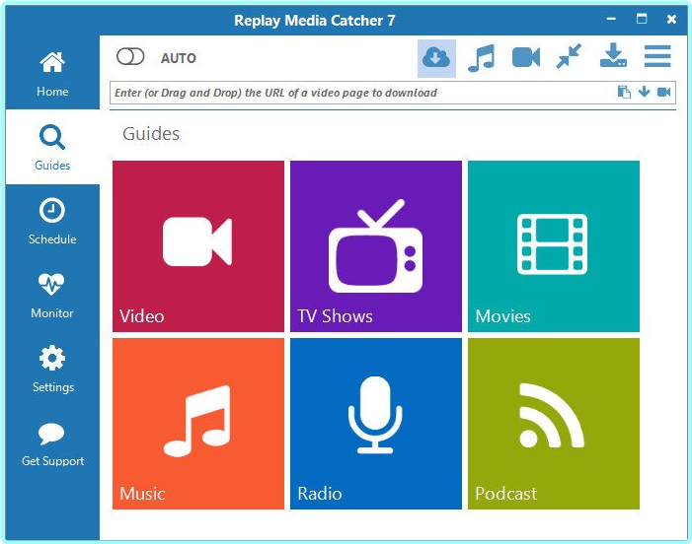Click the video camera recorder toolbar icon
Viewport: 692px width, 544px height.
[x=525, y=58]
